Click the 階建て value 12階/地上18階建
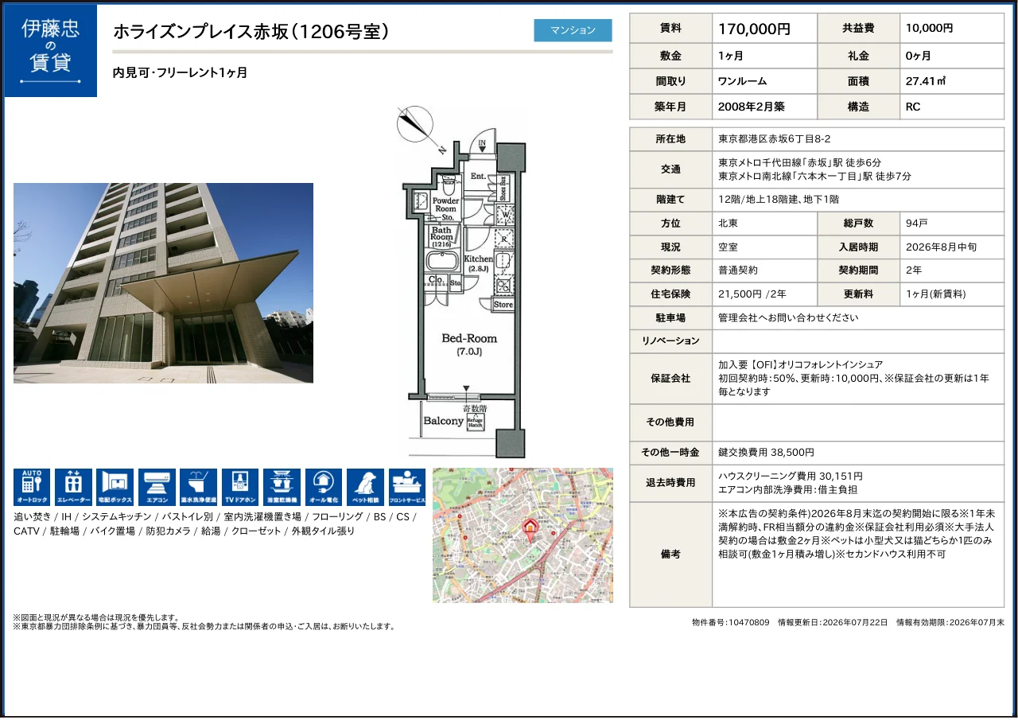The width and height of the screenshot is (1018, 720). (x=779, y=200)
